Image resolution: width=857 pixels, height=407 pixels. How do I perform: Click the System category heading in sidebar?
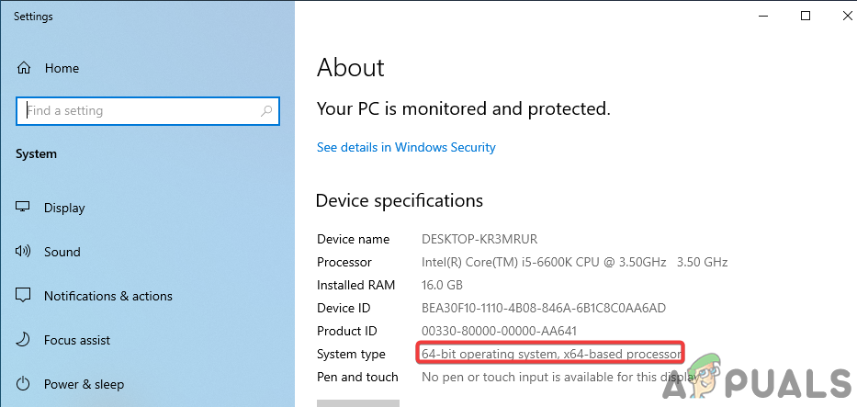click(36, 154)
